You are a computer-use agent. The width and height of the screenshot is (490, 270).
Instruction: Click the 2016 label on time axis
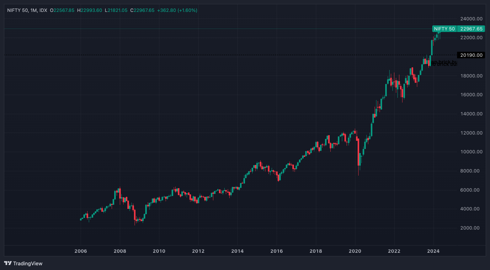276,251
